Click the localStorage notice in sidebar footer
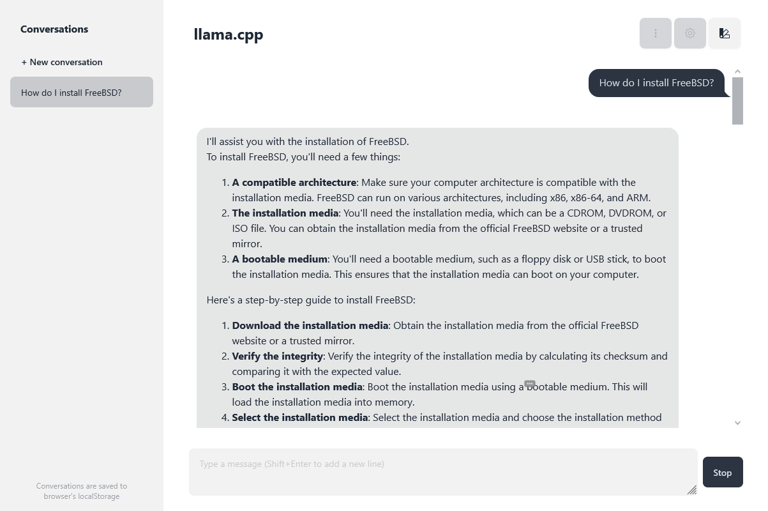 tap(81, 491)
